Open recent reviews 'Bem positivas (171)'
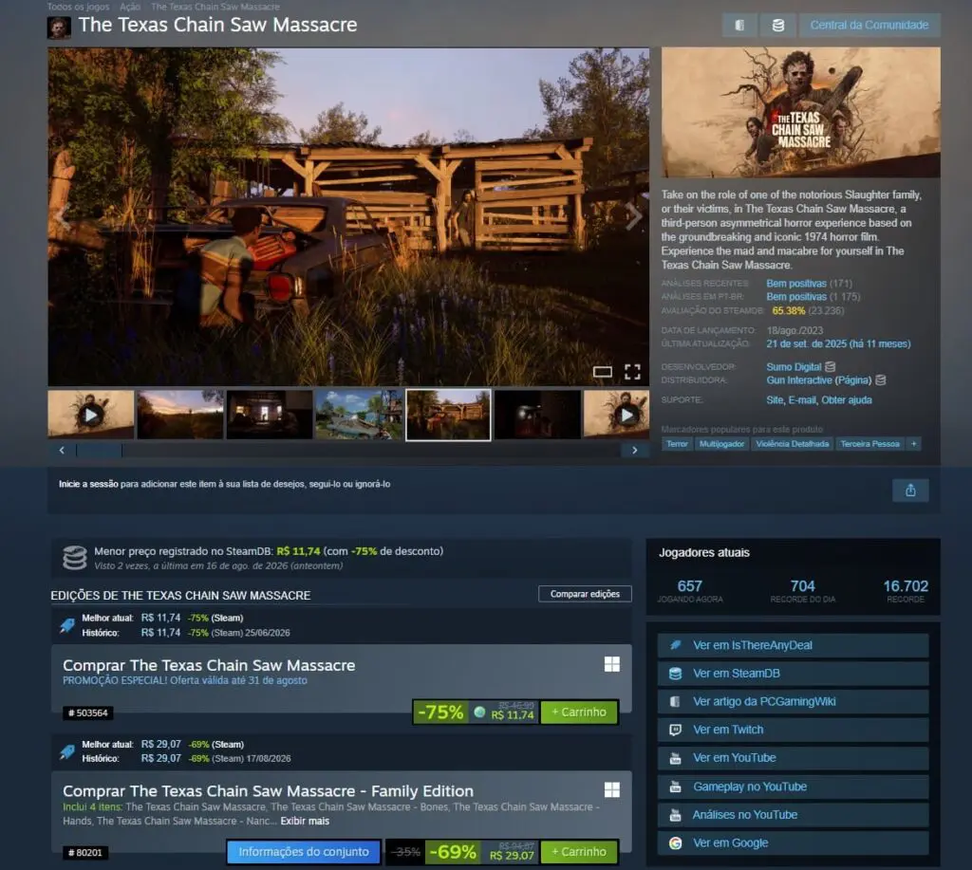Viewport: 972px width, 870px height. click(809, 283)
